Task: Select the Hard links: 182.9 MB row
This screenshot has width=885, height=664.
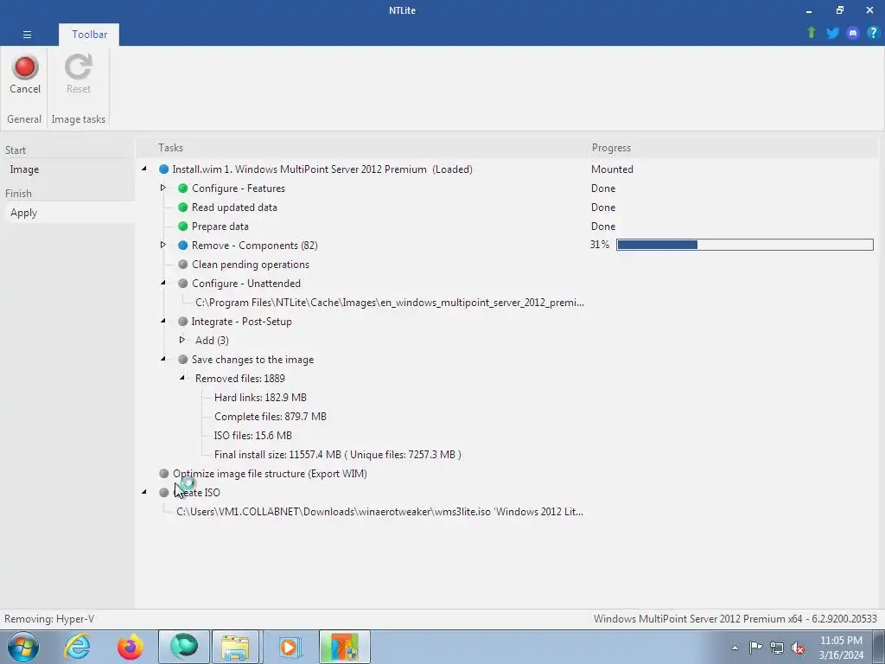Action: pos(260,398)
